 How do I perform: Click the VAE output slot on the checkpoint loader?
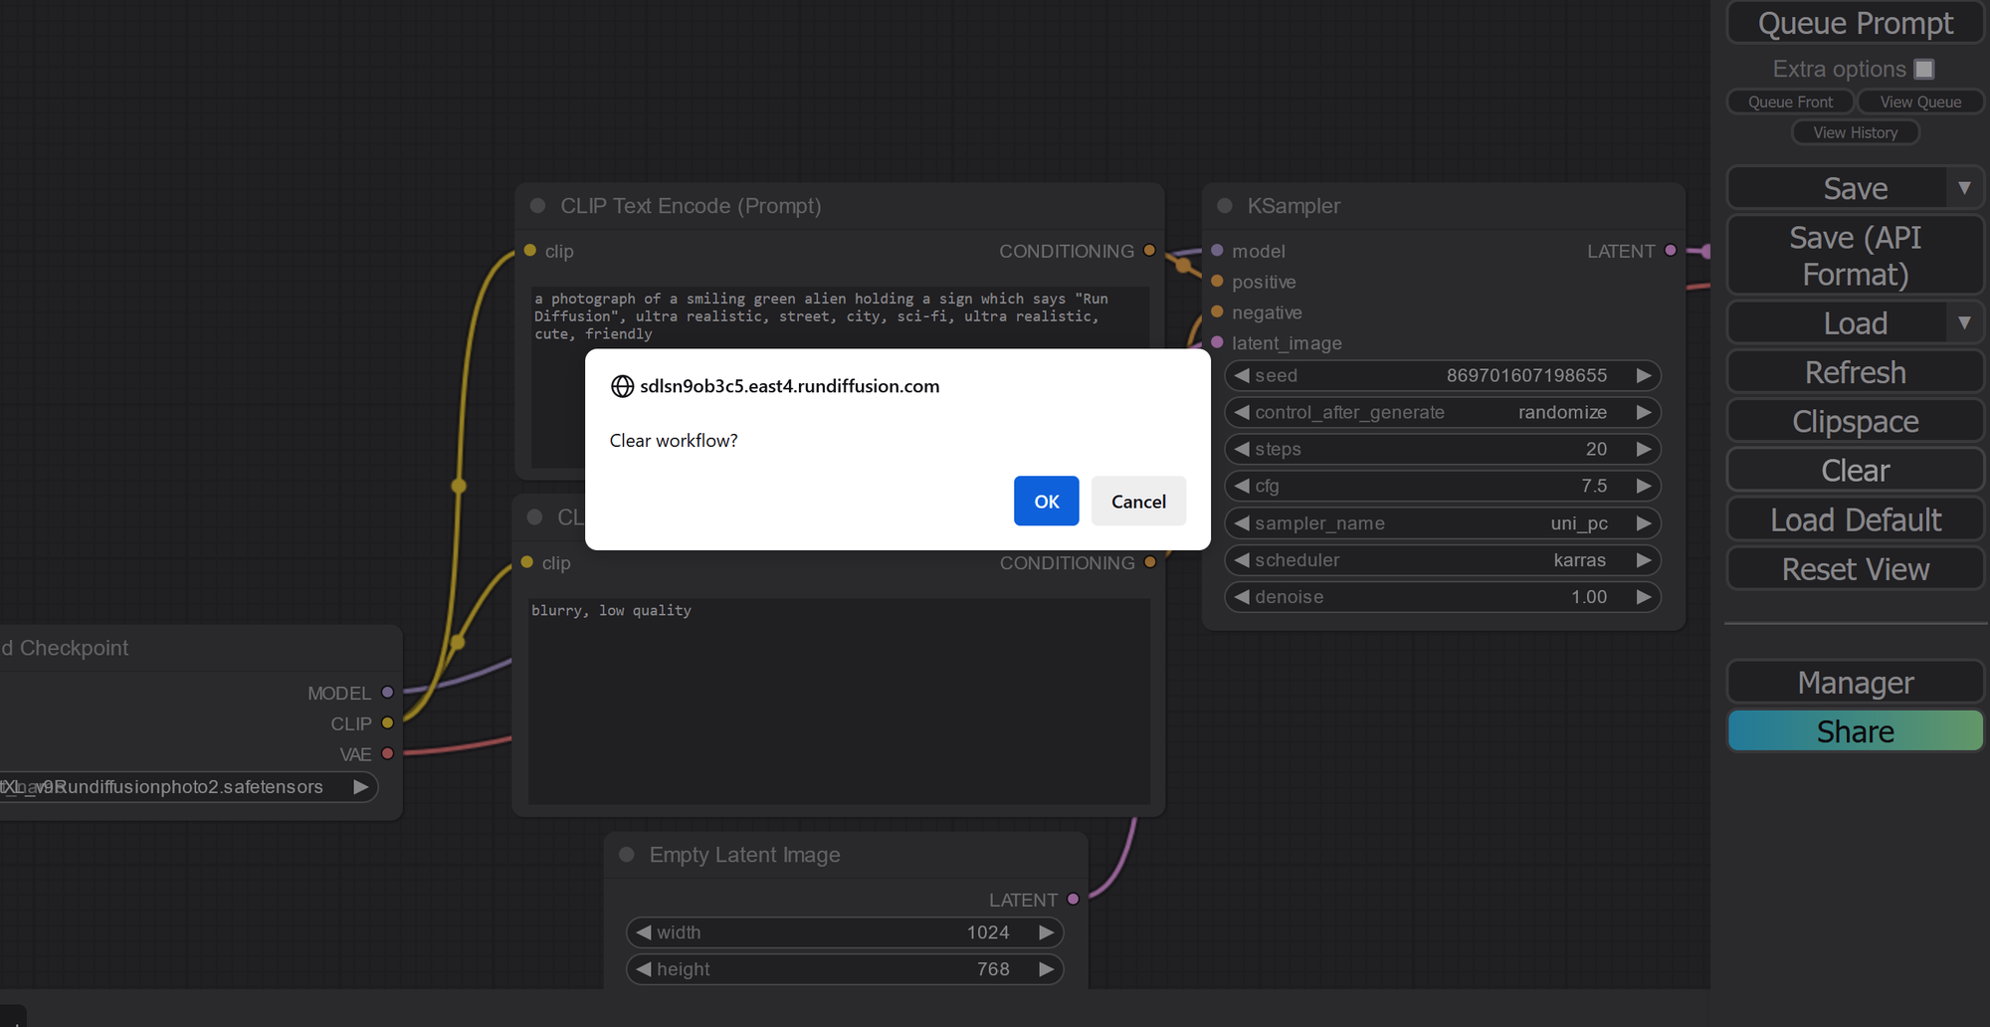[387, 753]
